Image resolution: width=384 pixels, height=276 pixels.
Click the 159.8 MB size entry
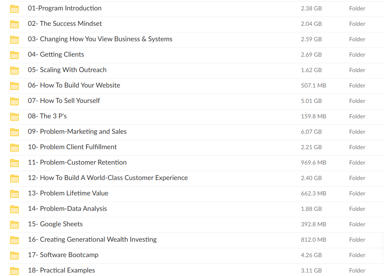click(x=313, y=116)
